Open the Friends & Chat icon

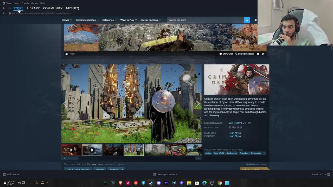point(329,175)
